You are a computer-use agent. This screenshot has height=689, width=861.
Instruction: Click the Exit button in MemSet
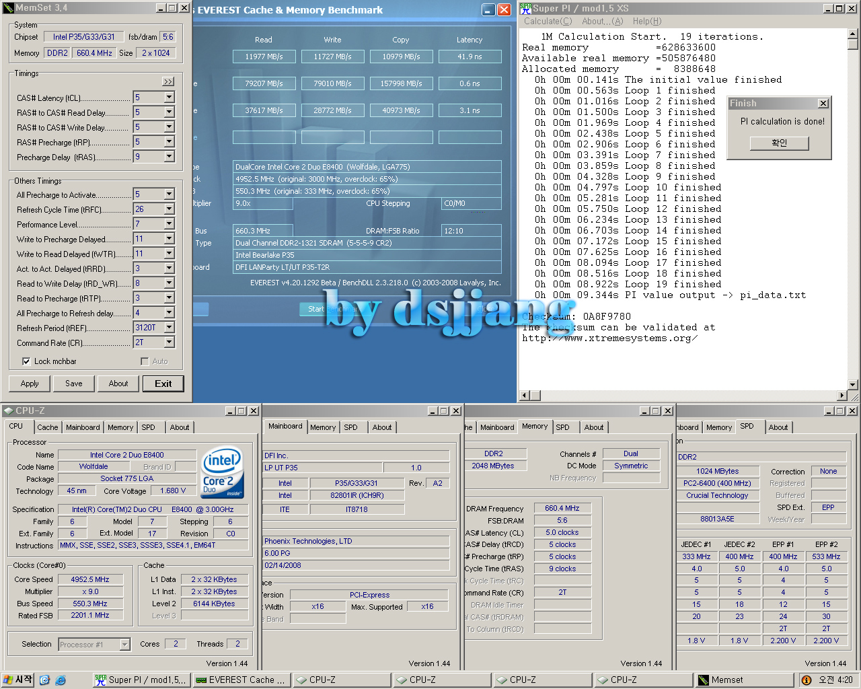click(163, 384)
